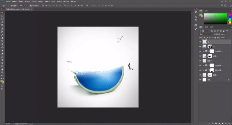Open the History collapsed panel icon
This screenshot has width=232, height=125.
pyautogui.click(x=196, y=12)
